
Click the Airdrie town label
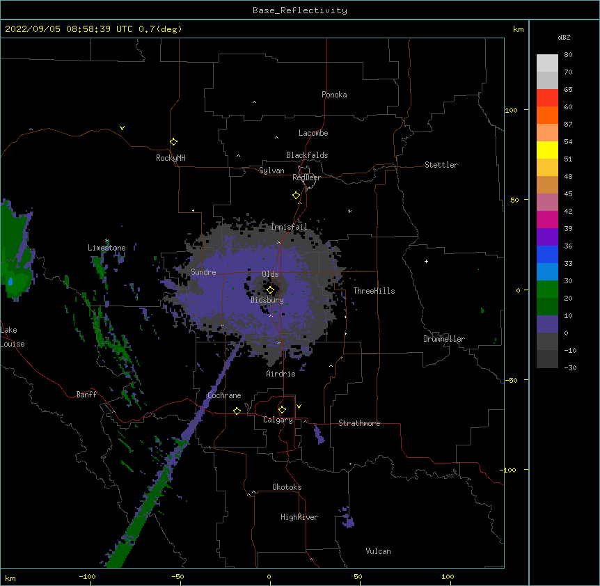[x=281, y=374]
